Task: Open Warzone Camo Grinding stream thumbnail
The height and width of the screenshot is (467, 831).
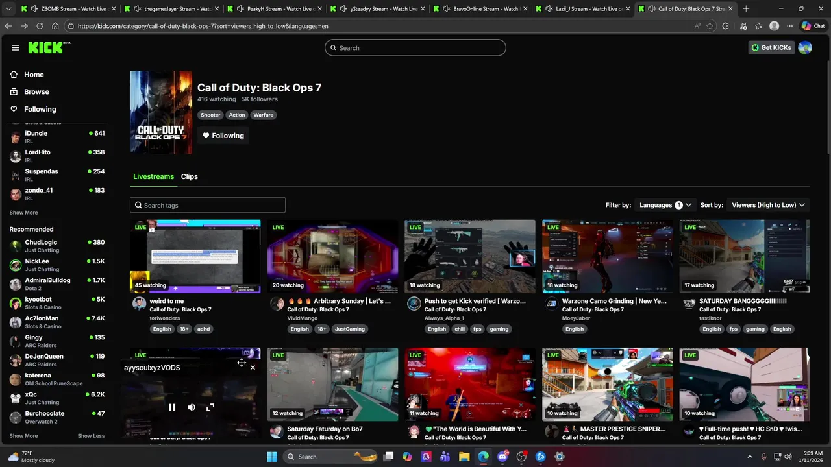Action: pos(608,256)
